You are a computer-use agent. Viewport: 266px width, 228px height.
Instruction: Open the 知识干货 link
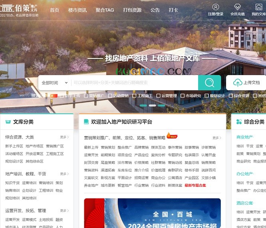(x=12, y=183)
